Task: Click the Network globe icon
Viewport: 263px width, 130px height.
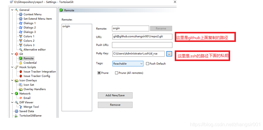Action: click(x=16, y=94)
